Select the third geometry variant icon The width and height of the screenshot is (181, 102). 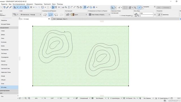[56, 14]
